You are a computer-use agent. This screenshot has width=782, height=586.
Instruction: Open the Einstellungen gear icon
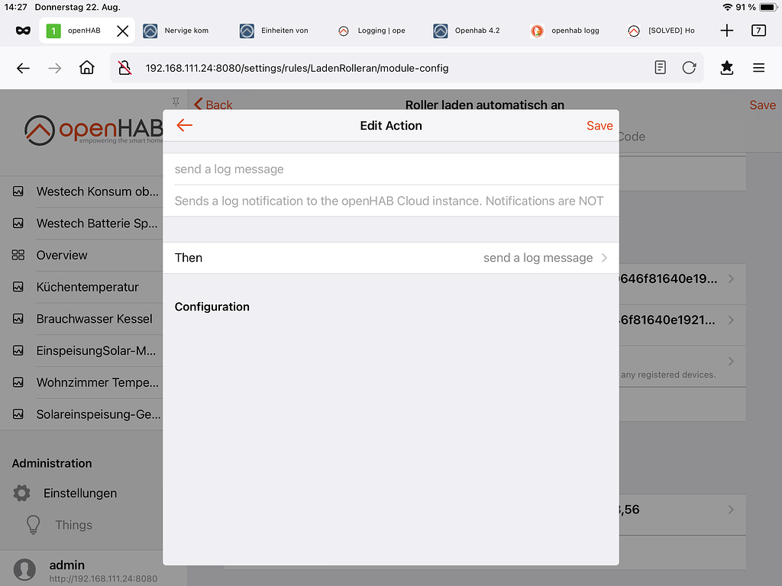tap(21, 493)
